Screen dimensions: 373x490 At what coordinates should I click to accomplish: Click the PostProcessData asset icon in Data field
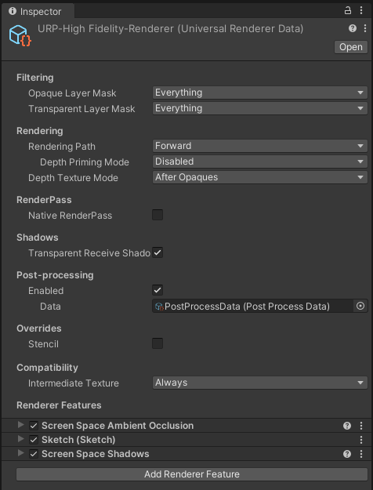point(159,307)
